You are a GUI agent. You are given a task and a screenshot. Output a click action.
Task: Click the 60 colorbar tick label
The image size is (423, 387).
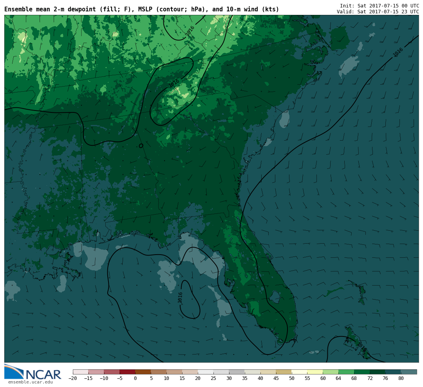pyautogui.click(x=323, y=378)
